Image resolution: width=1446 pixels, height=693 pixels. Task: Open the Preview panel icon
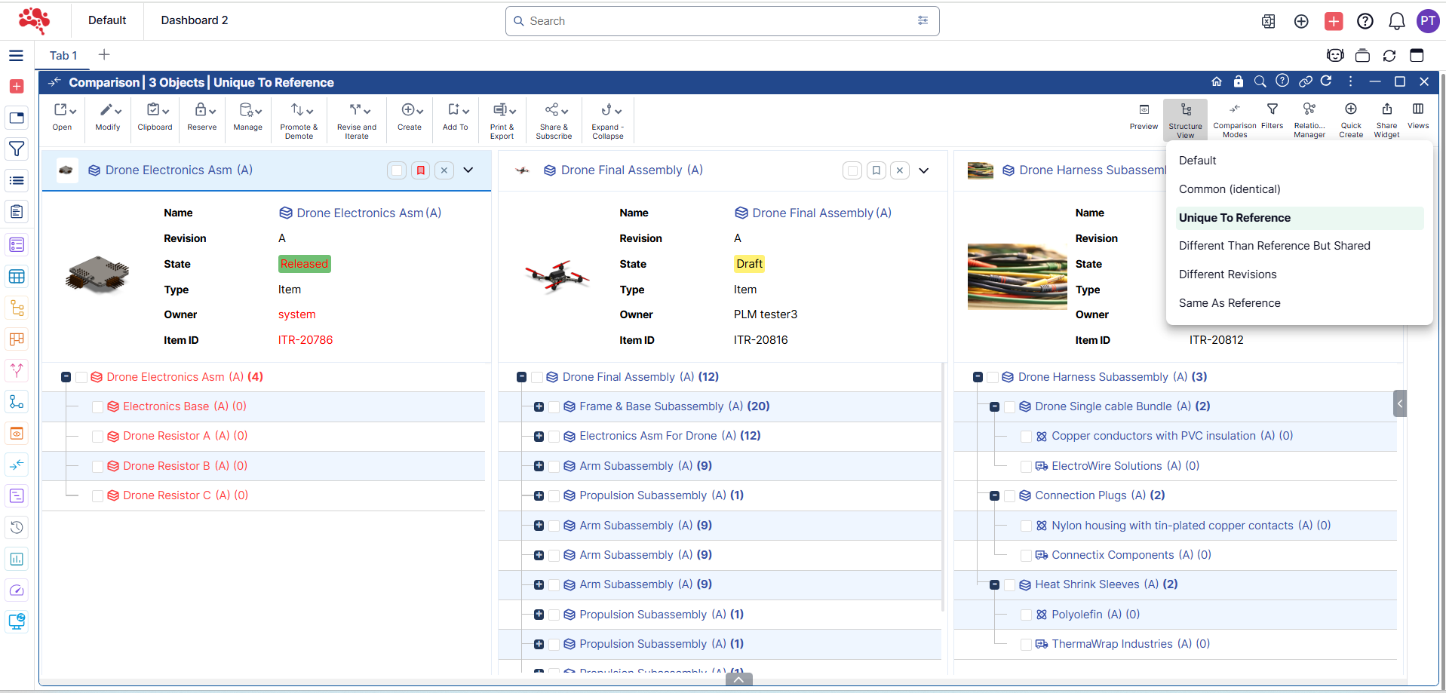(x=1144, y=110)
